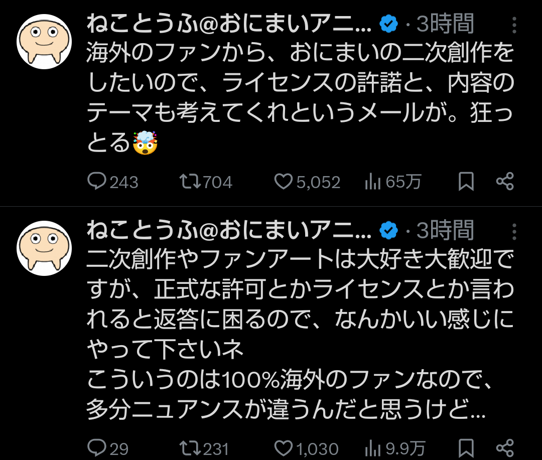The image size is (542, 460).
Task: Bookmark the second tweet about fan art
Action: pyautogui.click(x=466, y=447)
